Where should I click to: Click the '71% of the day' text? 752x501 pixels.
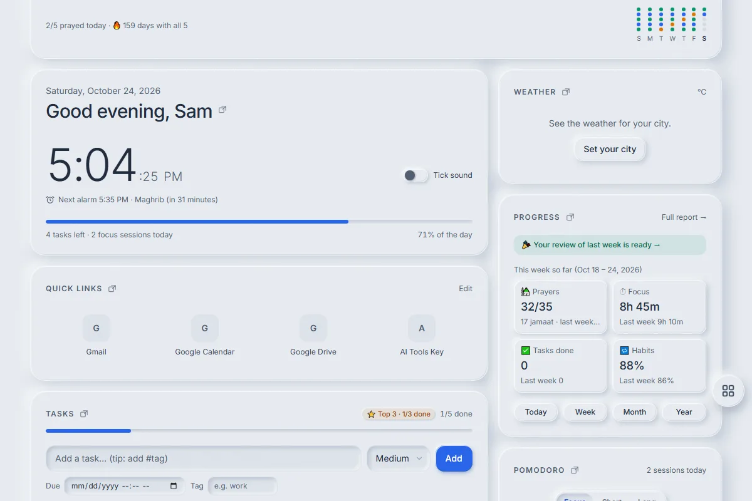coord(445,235)
